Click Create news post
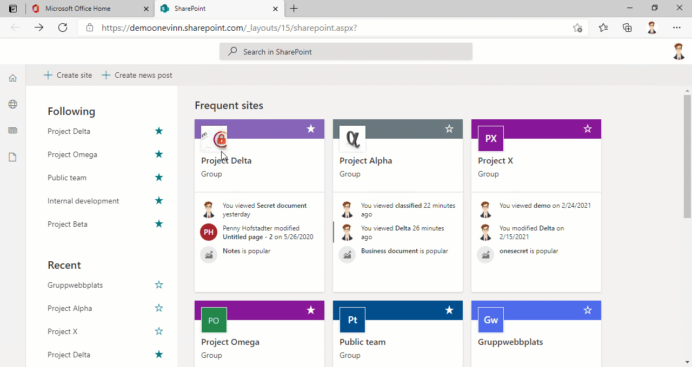This screenshot has height=367, width=692. tap(137, 75)
